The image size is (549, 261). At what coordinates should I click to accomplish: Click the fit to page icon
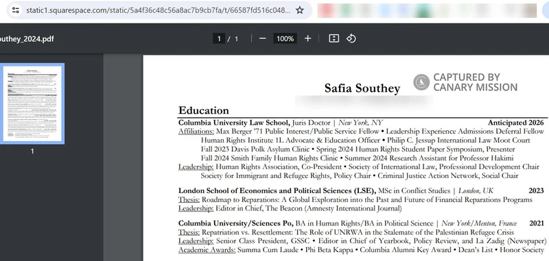click(x=334, y=38)
